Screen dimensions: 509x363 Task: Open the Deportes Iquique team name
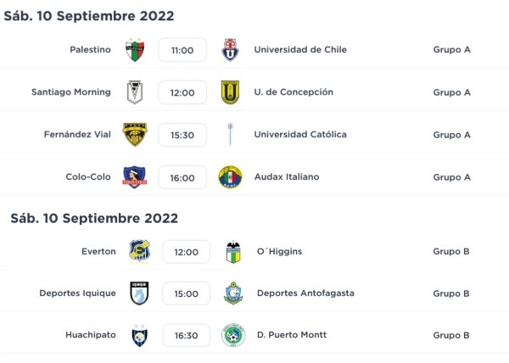click(76, 293)
